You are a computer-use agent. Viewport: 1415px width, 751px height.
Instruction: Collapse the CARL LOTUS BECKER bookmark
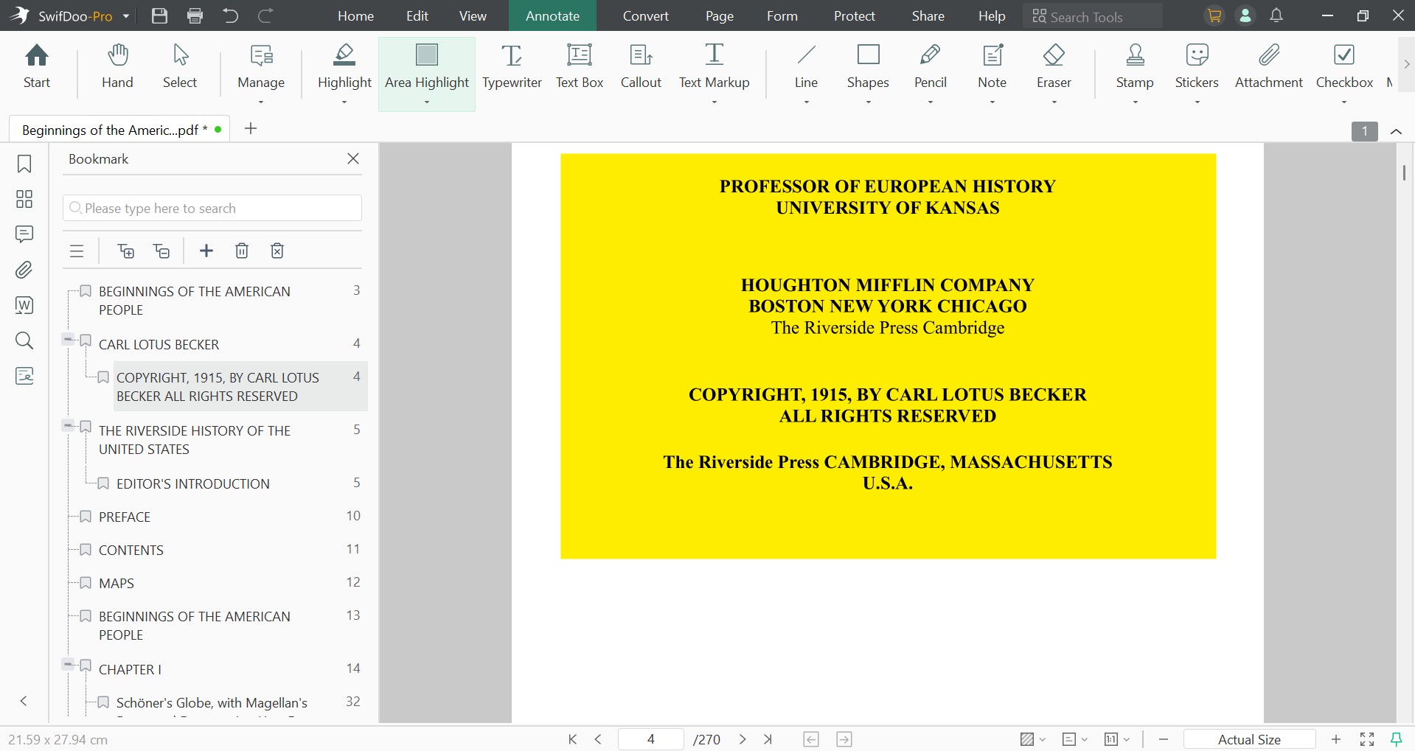tap(68, 340)
